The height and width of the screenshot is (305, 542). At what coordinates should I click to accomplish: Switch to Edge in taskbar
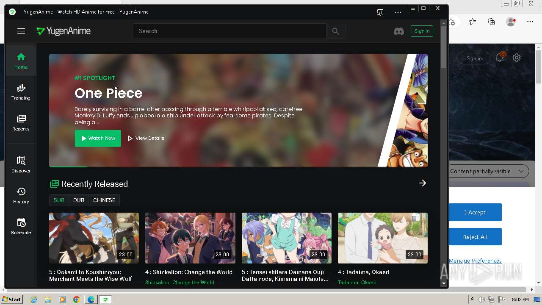coord(91,299)
